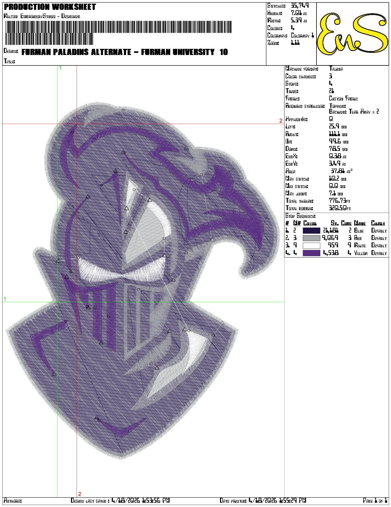The height and width of the screenshot is (507, 391).
Task: Click the 'Colorway 1' value
Action: pyautogui.click(x=302, y=35)
